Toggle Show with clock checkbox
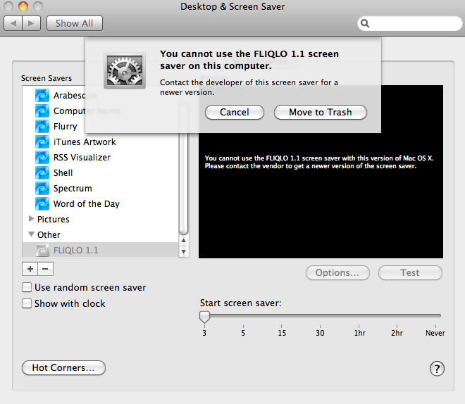The image size is (465, 404). pos(27,303)
